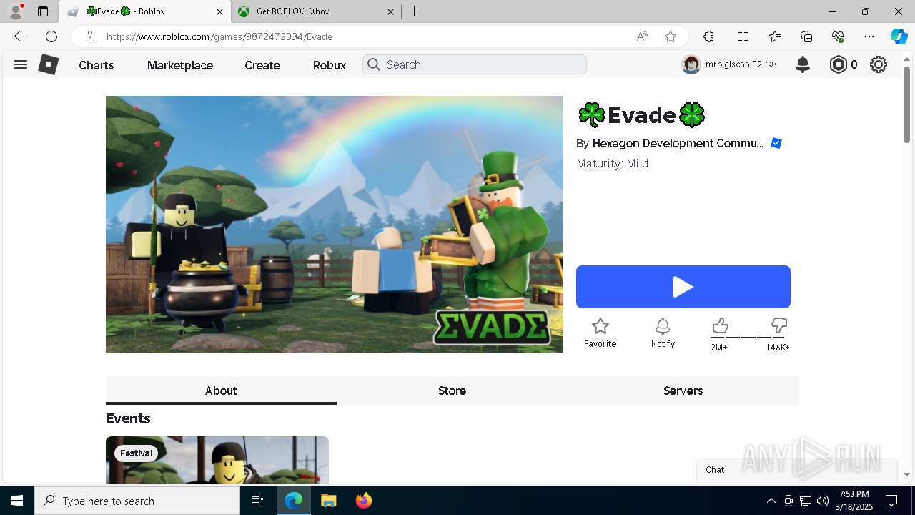Screen dimensions: 915x515
Task: Open Create in Roblox navigation
Action: [x=262, y=65]
